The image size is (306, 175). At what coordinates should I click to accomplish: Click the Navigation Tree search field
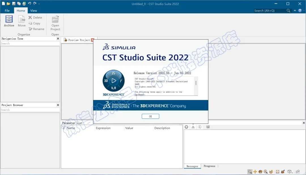(30, 44)
